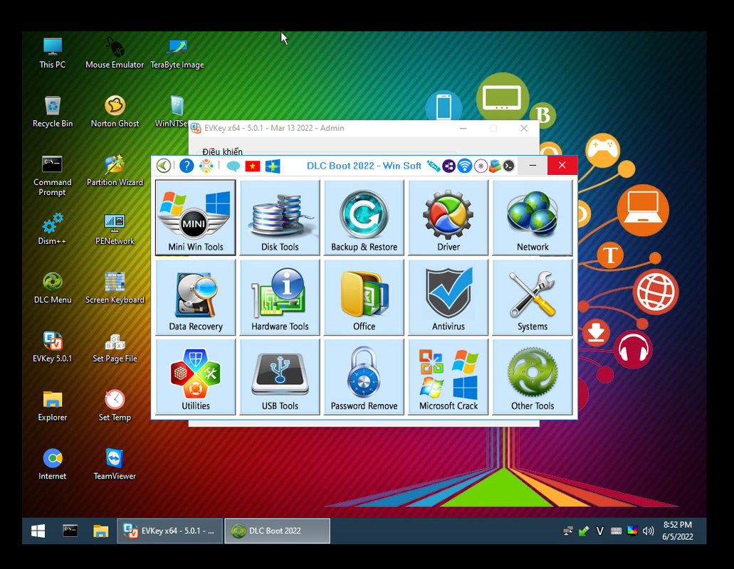Open the Data Recovery category
This screenshot has height=569, width=734.
[x=196, y=297]
